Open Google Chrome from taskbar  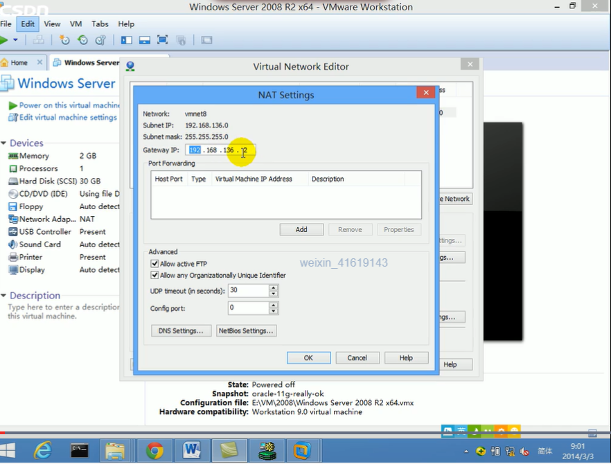click(154, 451)
